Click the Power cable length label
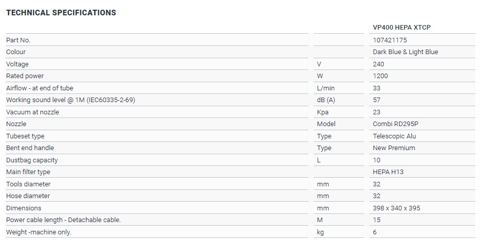 (63, 220)
